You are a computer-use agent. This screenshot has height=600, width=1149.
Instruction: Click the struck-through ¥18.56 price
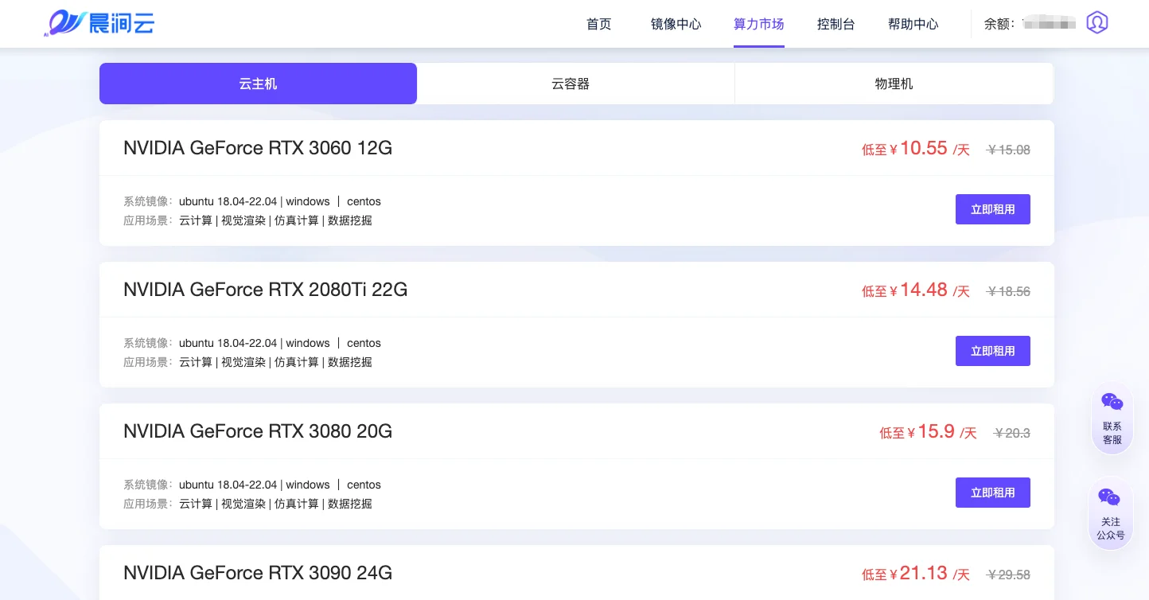click(x=1008, y=291)
